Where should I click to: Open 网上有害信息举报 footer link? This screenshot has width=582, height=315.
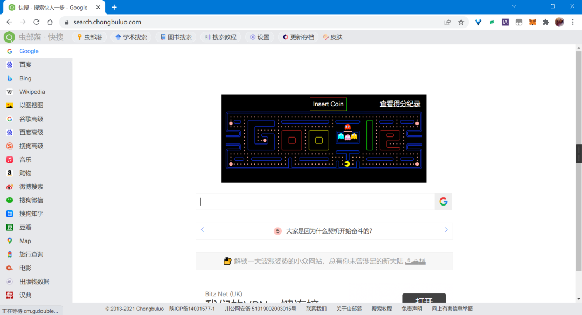452,309
